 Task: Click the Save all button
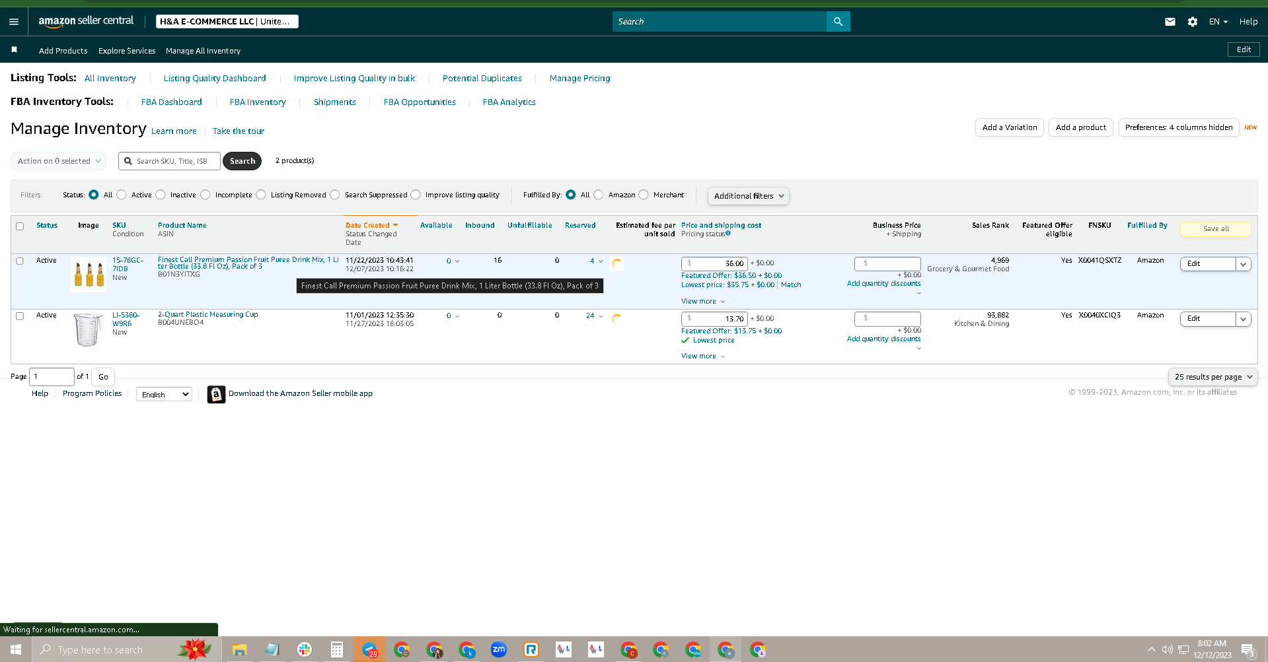pos(1216,229)
